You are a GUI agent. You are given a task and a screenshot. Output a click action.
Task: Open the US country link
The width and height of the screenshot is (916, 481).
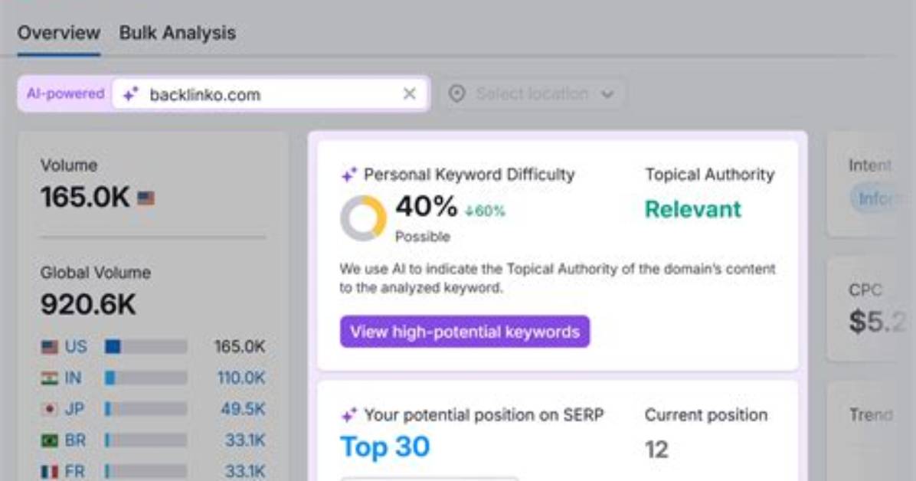coord(75,346)
